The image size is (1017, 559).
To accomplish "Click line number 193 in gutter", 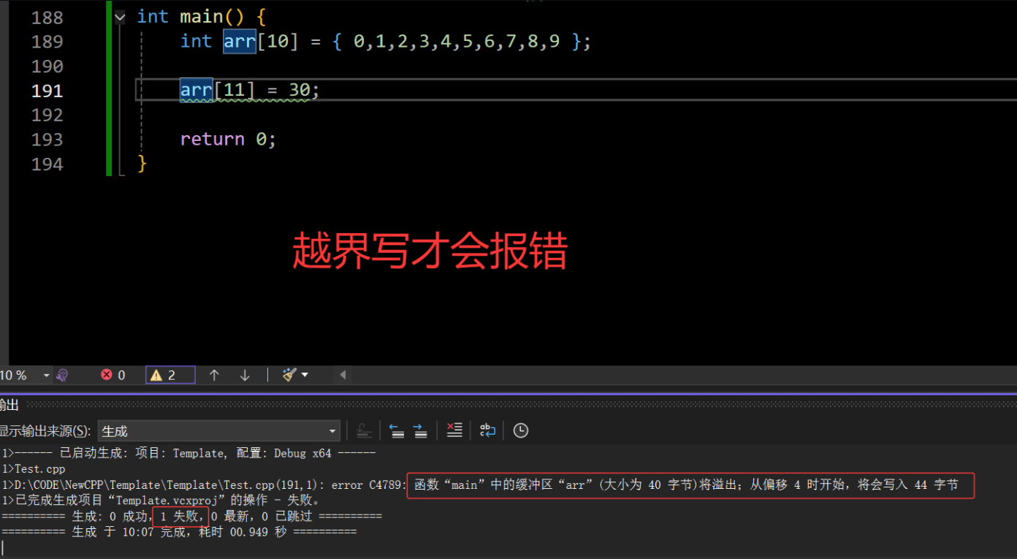I will pos(47,140).
